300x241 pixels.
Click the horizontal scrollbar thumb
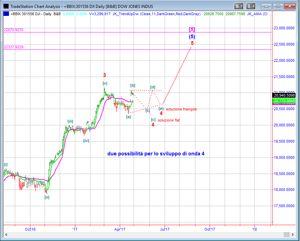coord(287,234)
